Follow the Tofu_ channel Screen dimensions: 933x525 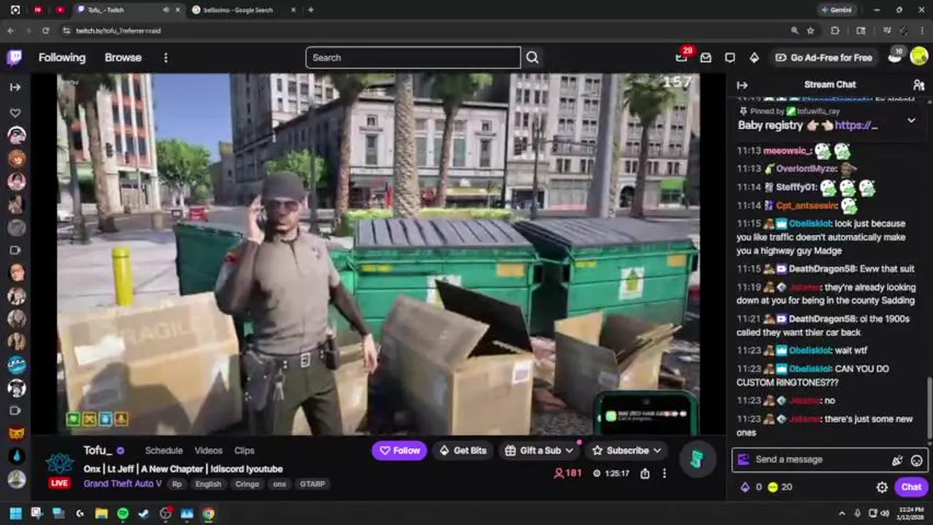[x=399, y=451]
